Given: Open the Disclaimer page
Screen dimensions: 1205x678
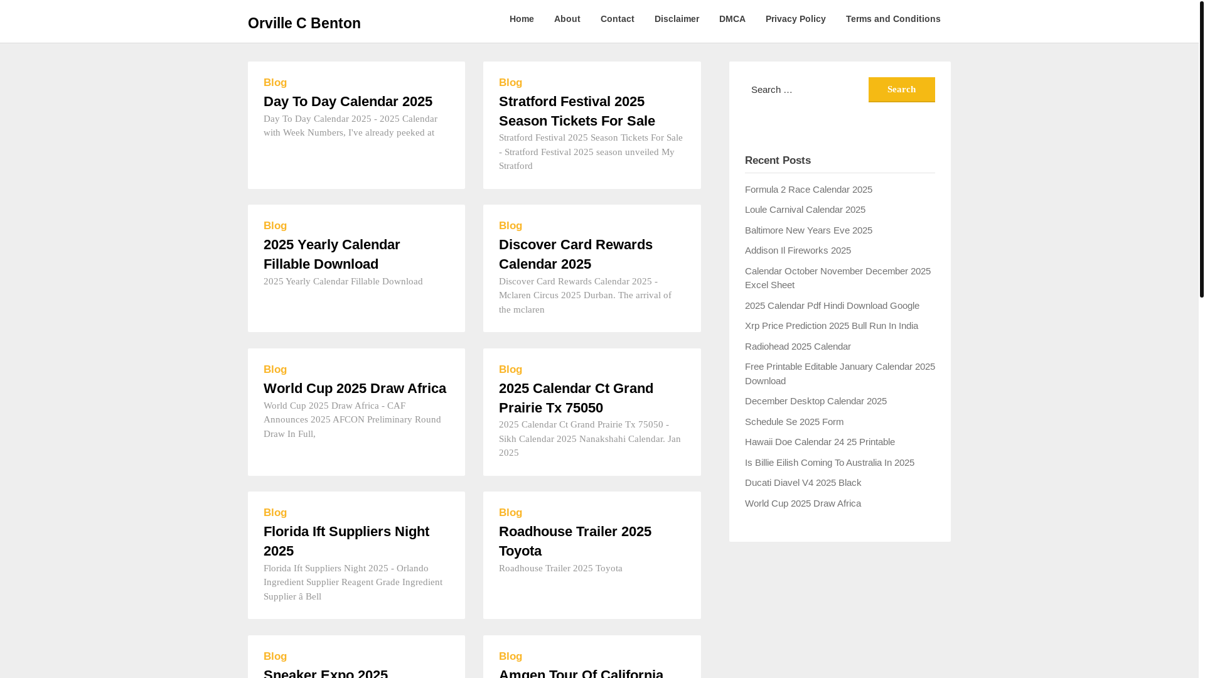Looking at the screenshot, I should (x=677, y=19).
